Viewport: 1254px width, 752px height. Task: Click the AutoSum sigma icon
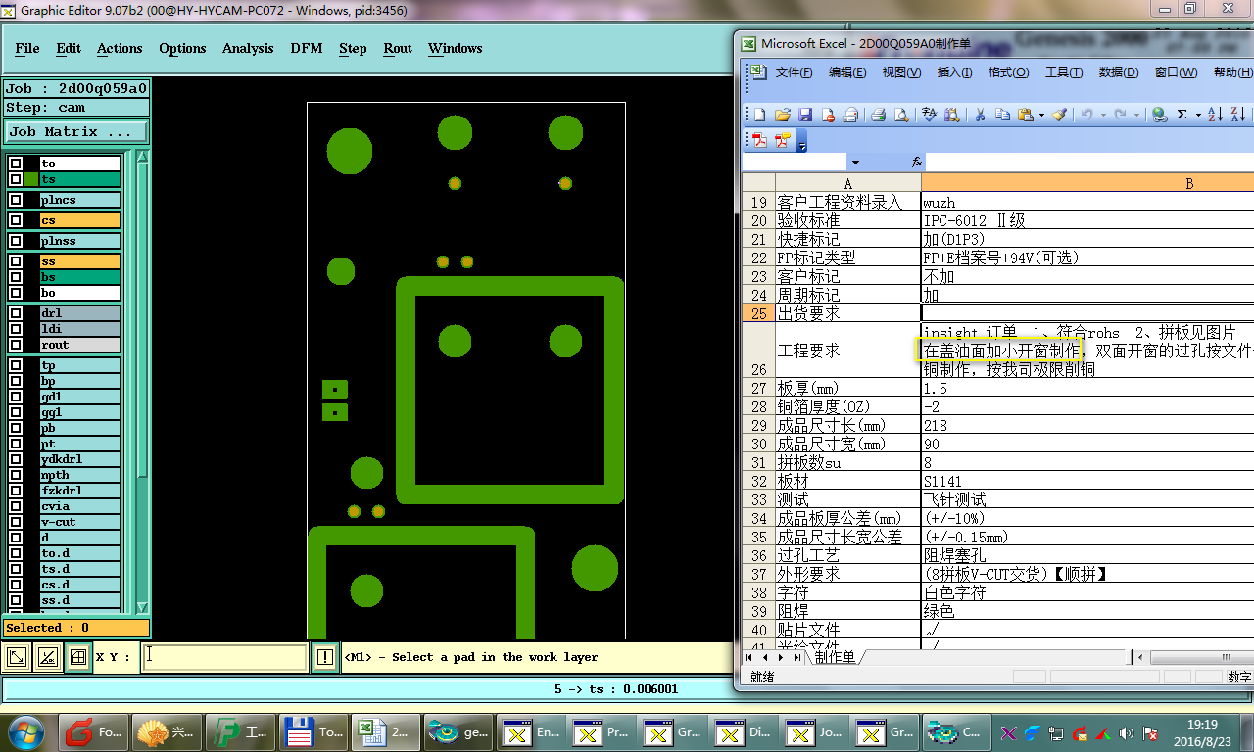1182,115
